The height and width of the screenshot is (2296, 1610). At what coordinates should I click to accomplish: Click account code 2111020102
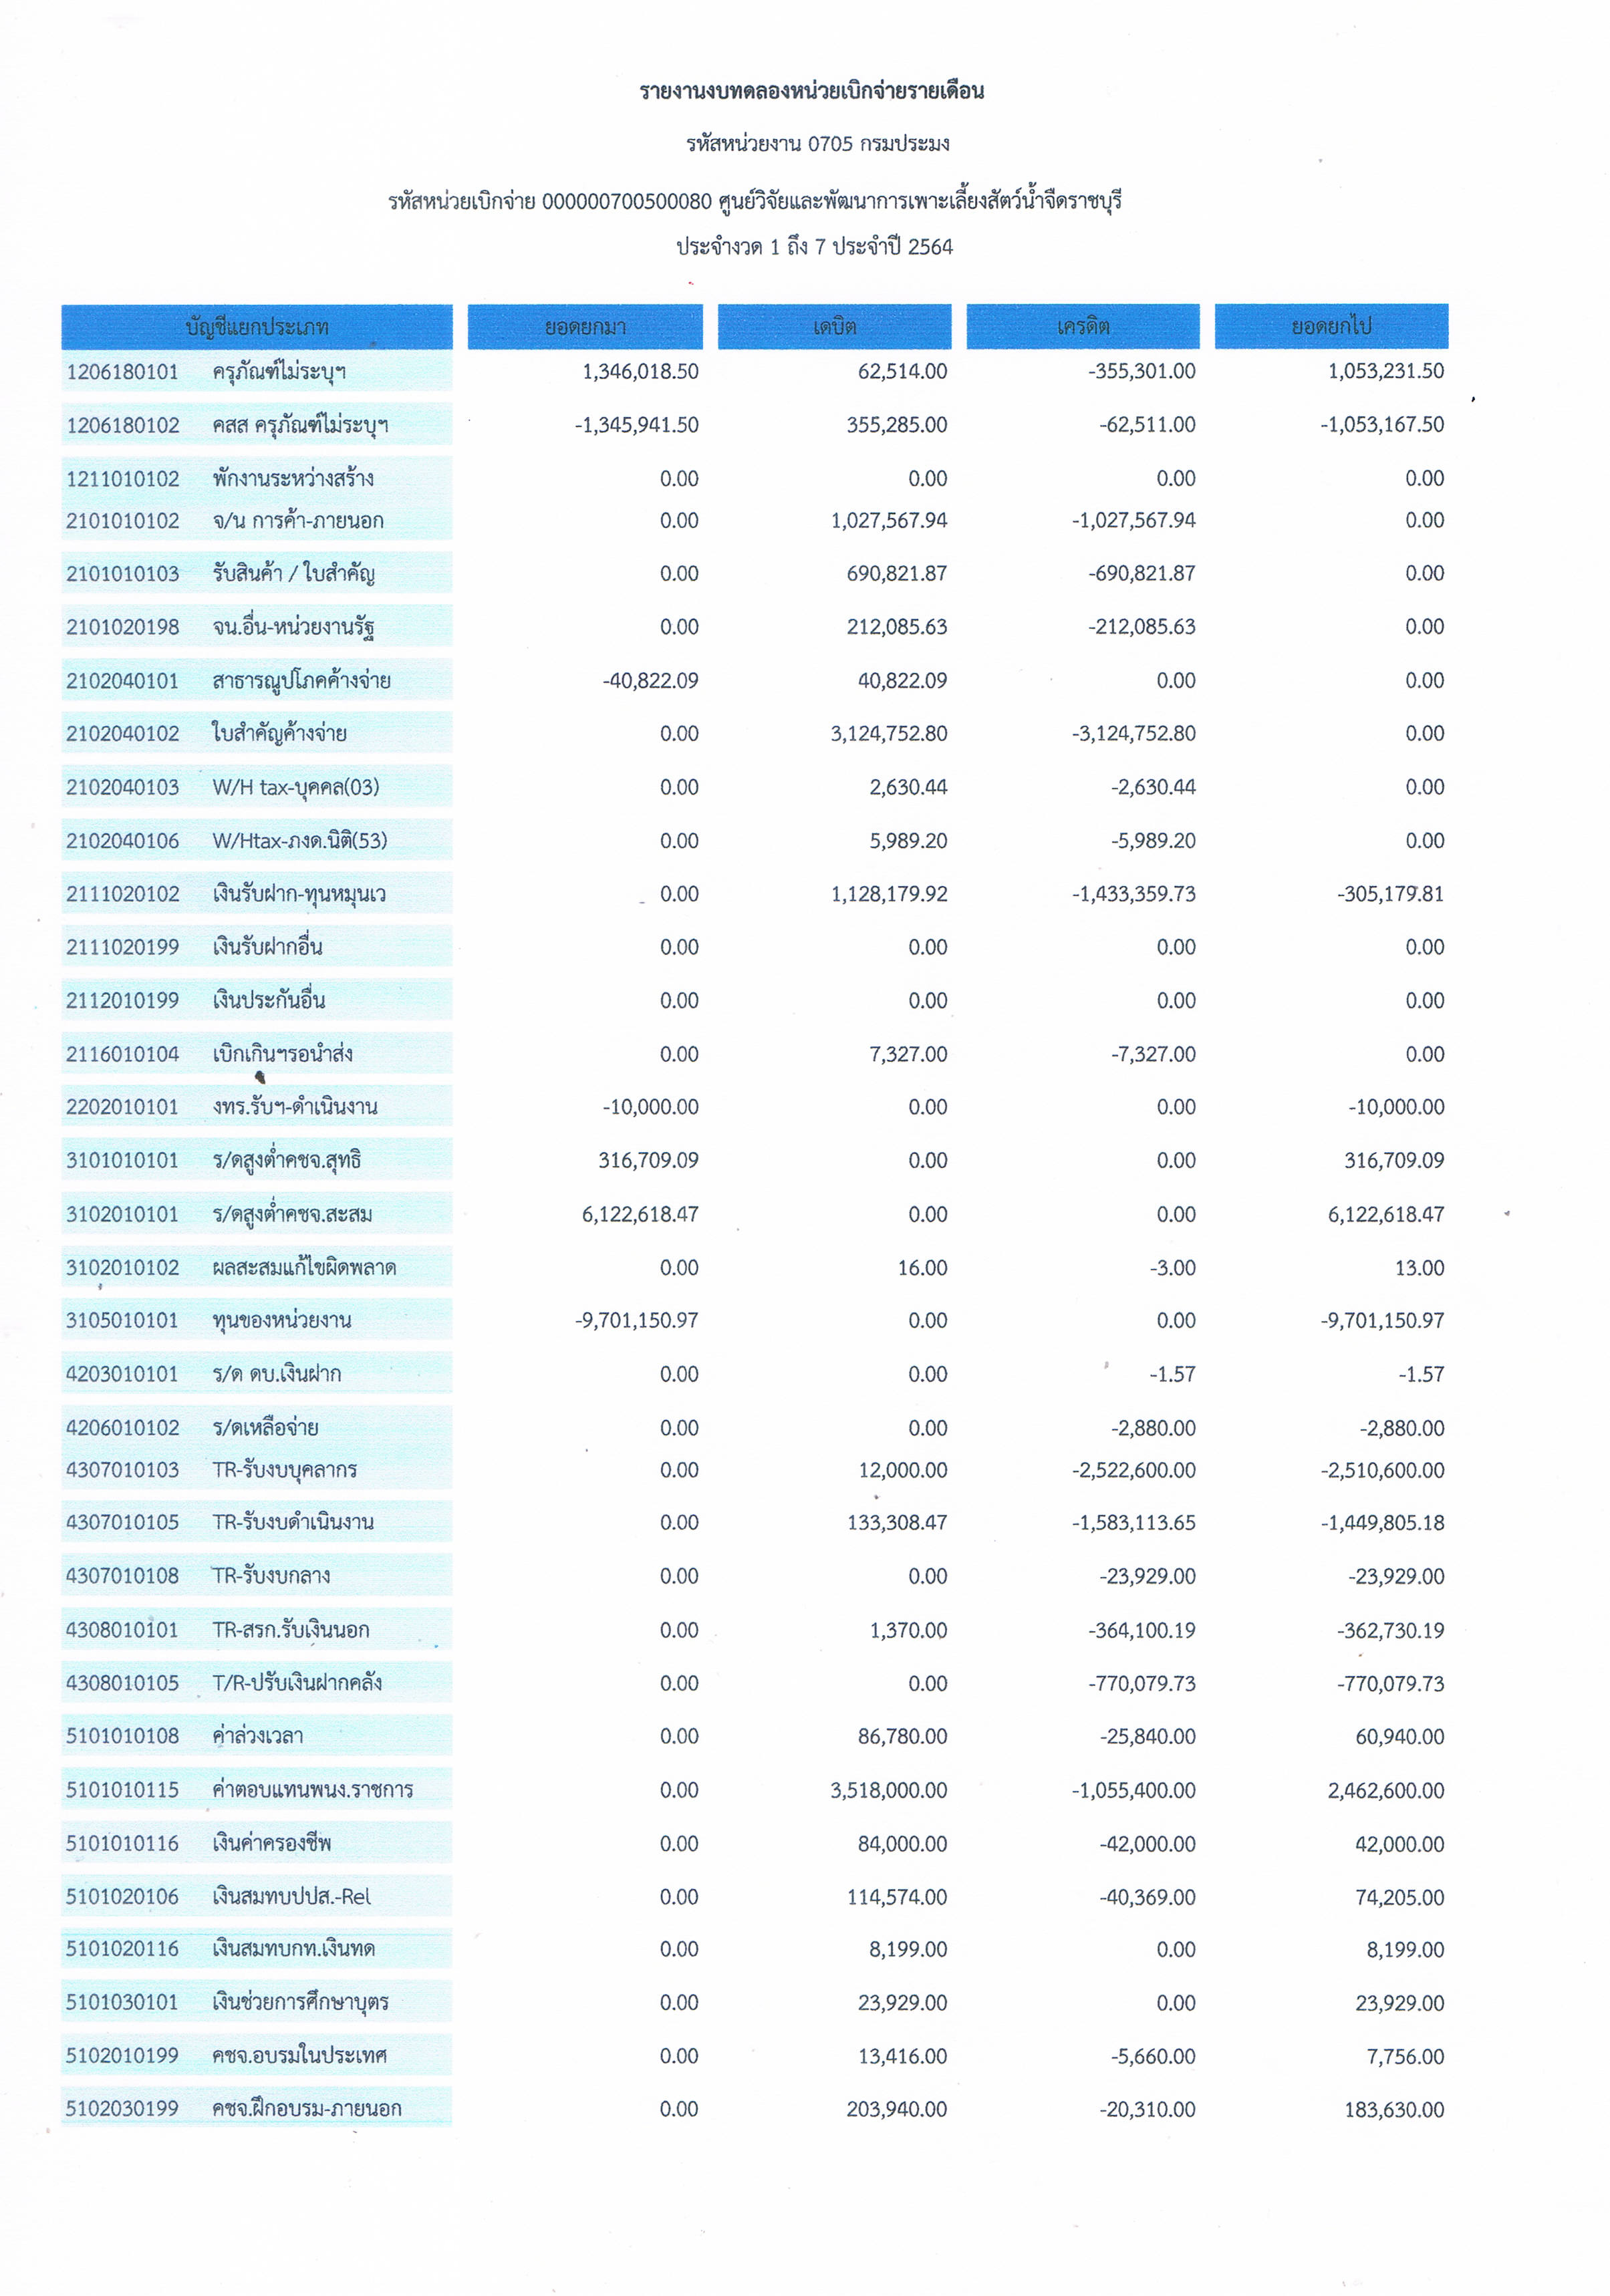tap(122, 894)
